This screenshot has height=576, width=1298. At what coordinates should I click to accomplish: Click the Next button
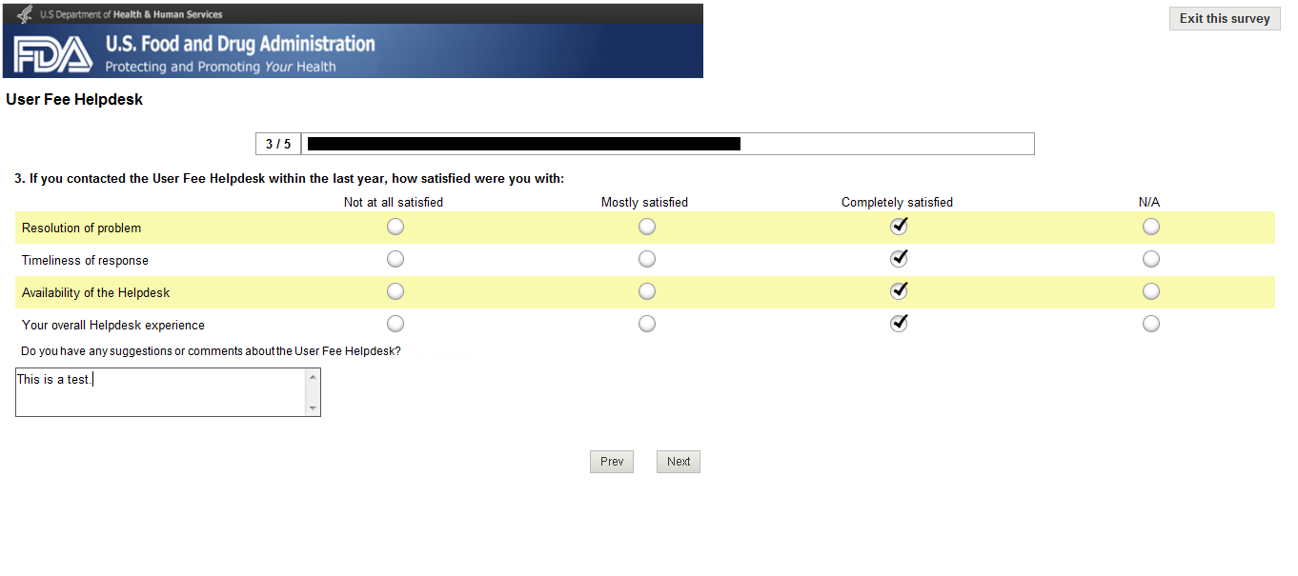coord(679,462)
